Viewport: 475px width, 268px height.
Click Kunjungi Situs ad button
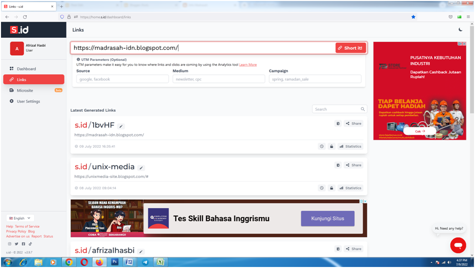pyautogui.click(x=328, y=218)
